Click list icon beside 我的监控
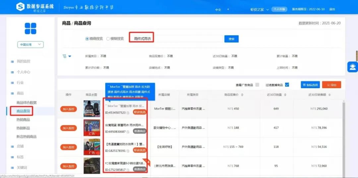Image resolution: width=358 pixels, height=178 pixels. (12, 61)
